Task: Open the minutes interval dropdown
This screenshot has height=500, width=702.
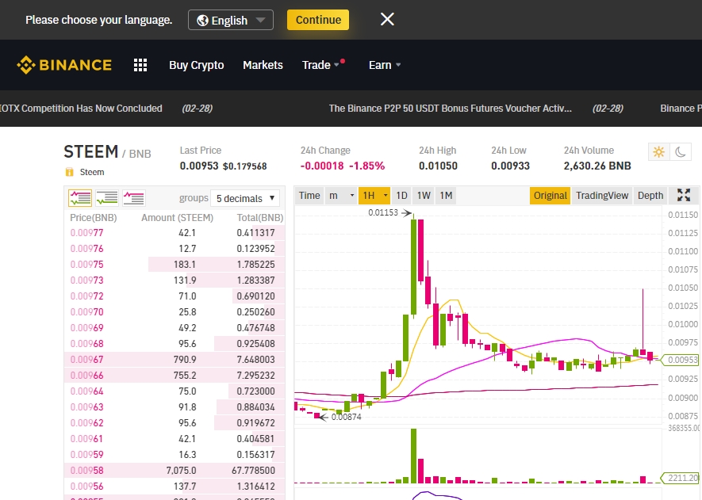Action: coord(341,196)
